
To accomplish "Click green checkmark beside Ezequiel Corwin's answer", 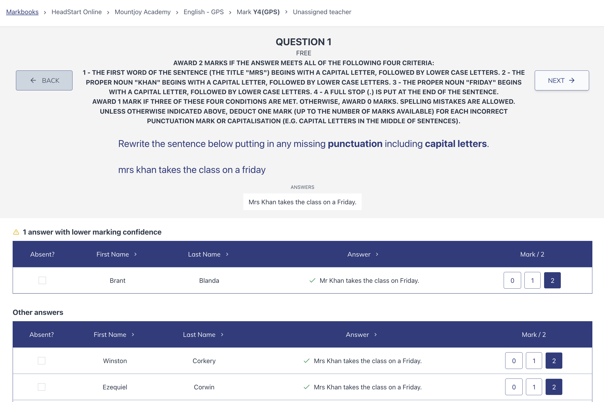I will pyautogui.click(x=306, y=387).
